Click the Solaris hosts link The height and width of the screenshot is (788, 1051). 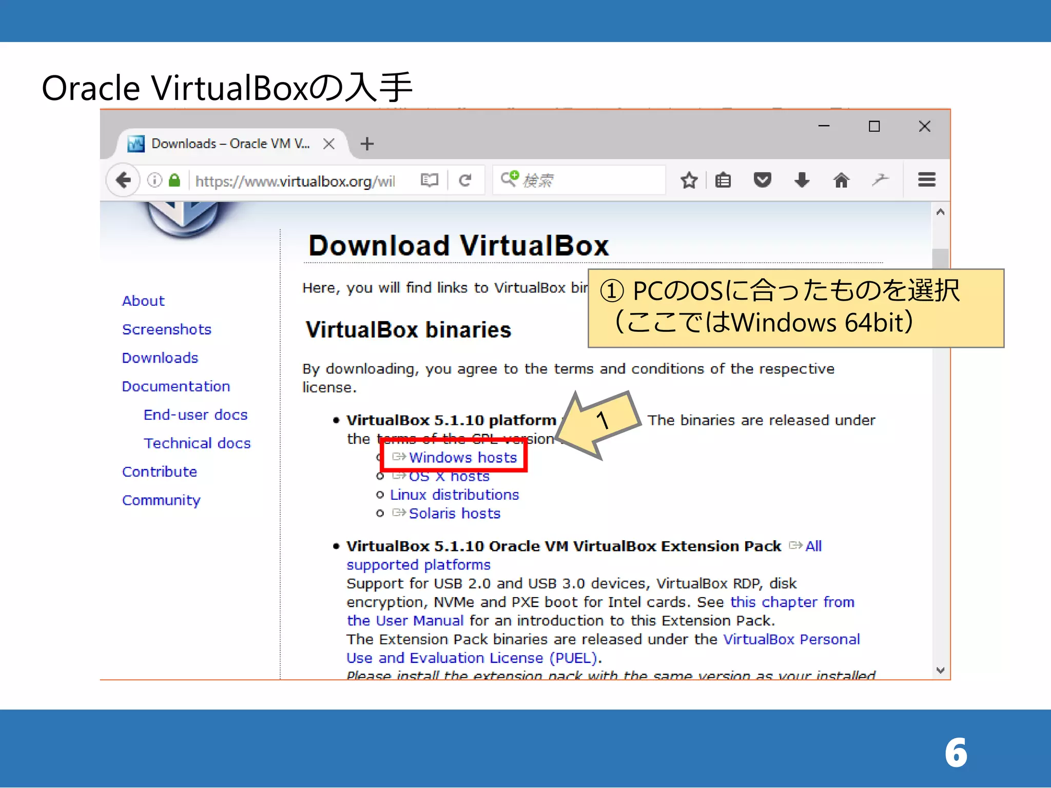click(x=454, y=514)
